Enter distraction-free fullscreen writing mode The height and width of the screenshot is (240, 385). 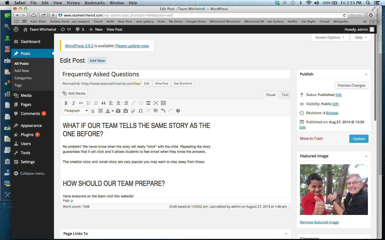tap(156, 103)
